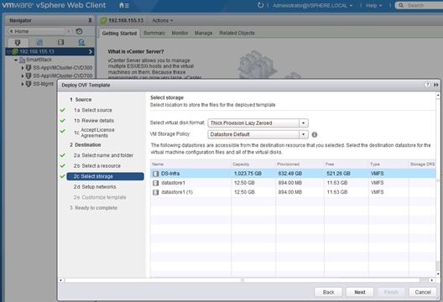
Task: Switch to the Summary tab
Action: (154, 33)
